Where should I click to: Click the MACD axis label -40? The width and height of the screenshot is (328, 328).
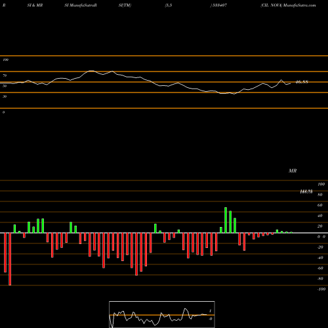320,258
